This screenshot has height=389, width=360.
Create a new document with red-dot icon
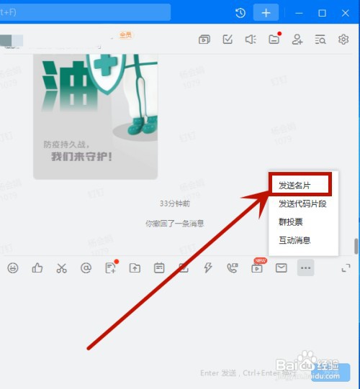click(x=110, y=268)
